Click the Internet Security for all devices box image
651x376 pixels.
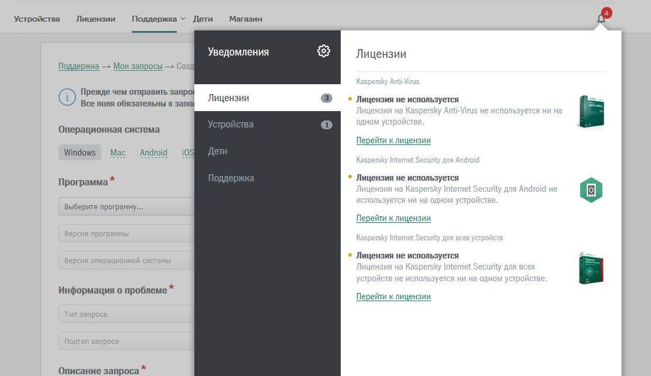click(591, 268)
